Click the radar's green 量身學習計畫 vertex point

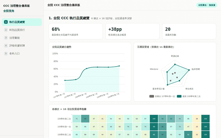click(x=167, y=85)
